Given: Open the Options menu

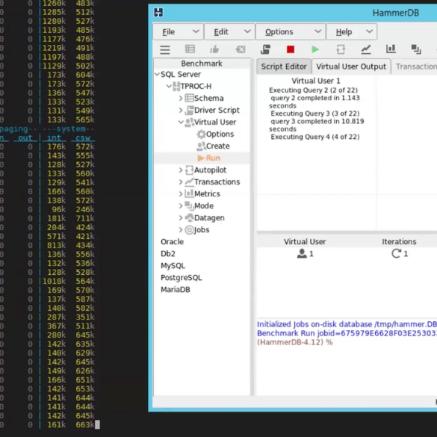Looking at the screenshot, I should tap(291, 32).
